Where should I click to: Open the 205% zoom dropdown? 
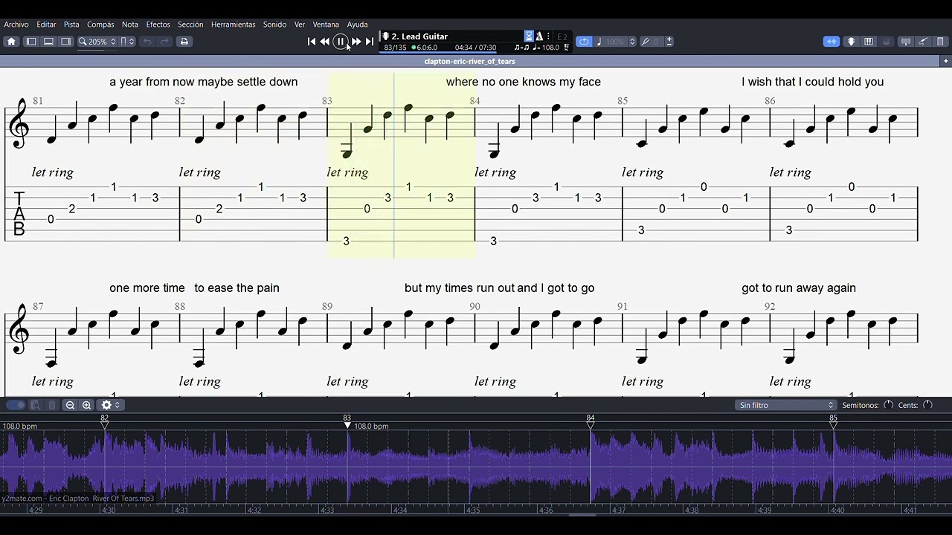click(x=97, y=42)
